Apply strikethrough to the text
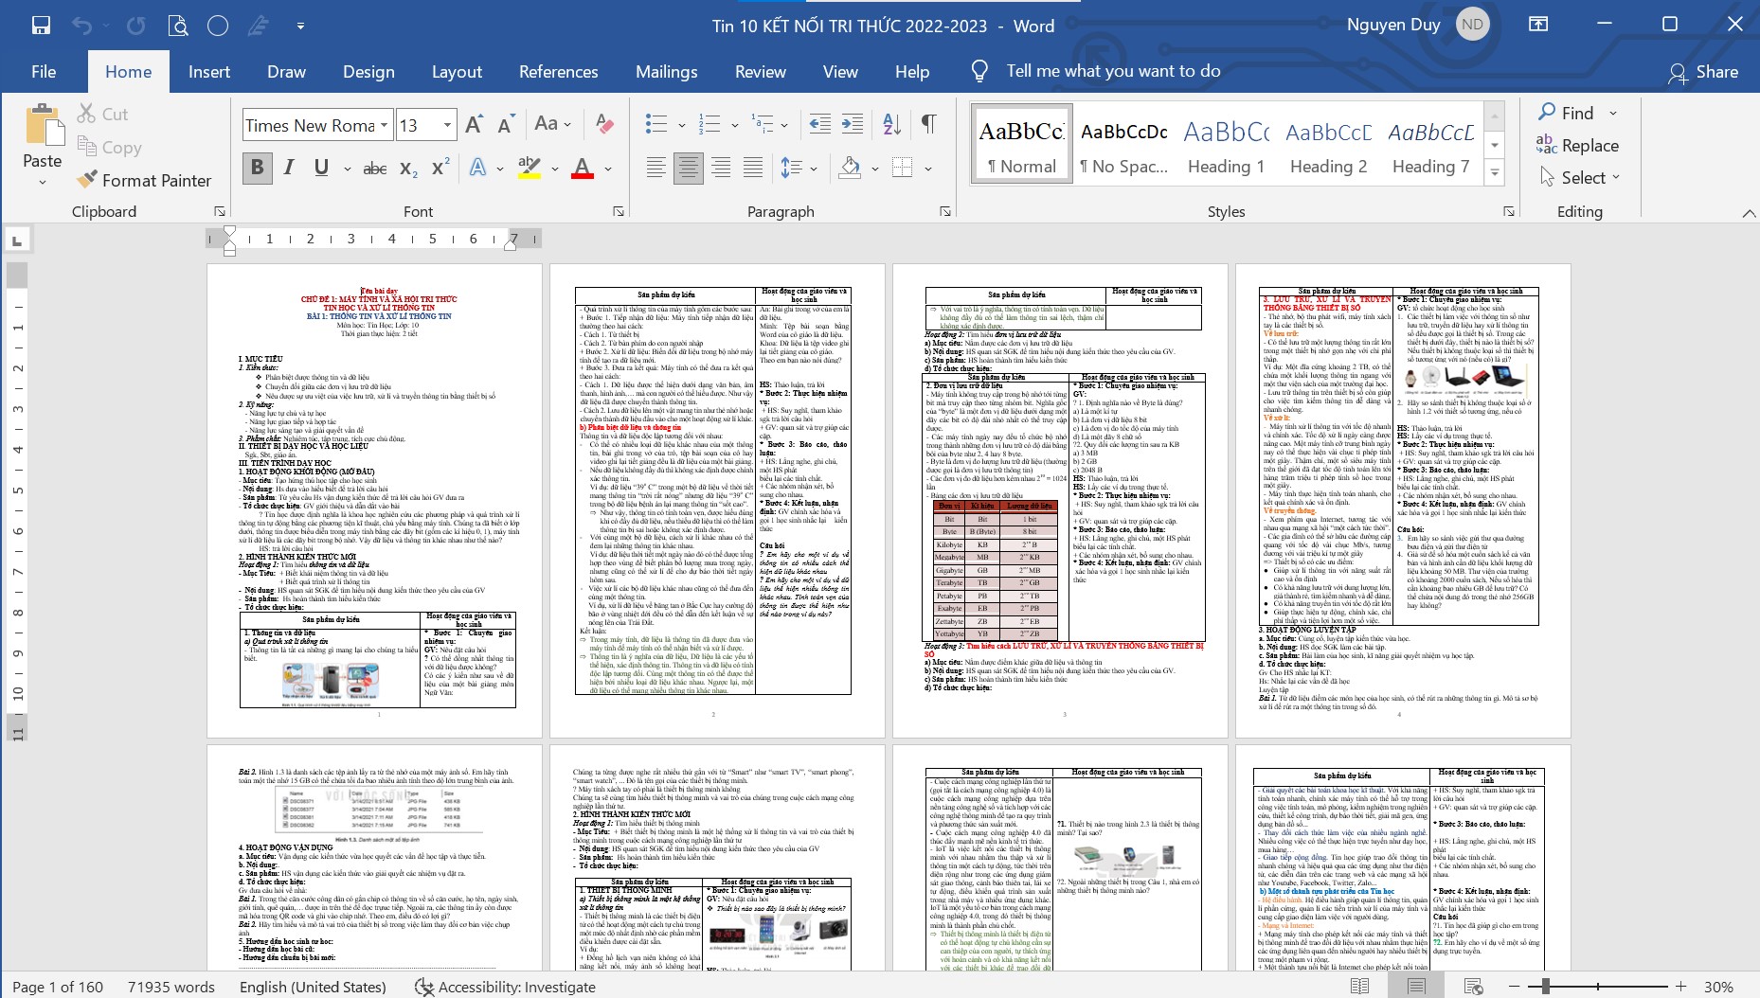Viewport: 1760px width, 998px height. tap(375, 169)
